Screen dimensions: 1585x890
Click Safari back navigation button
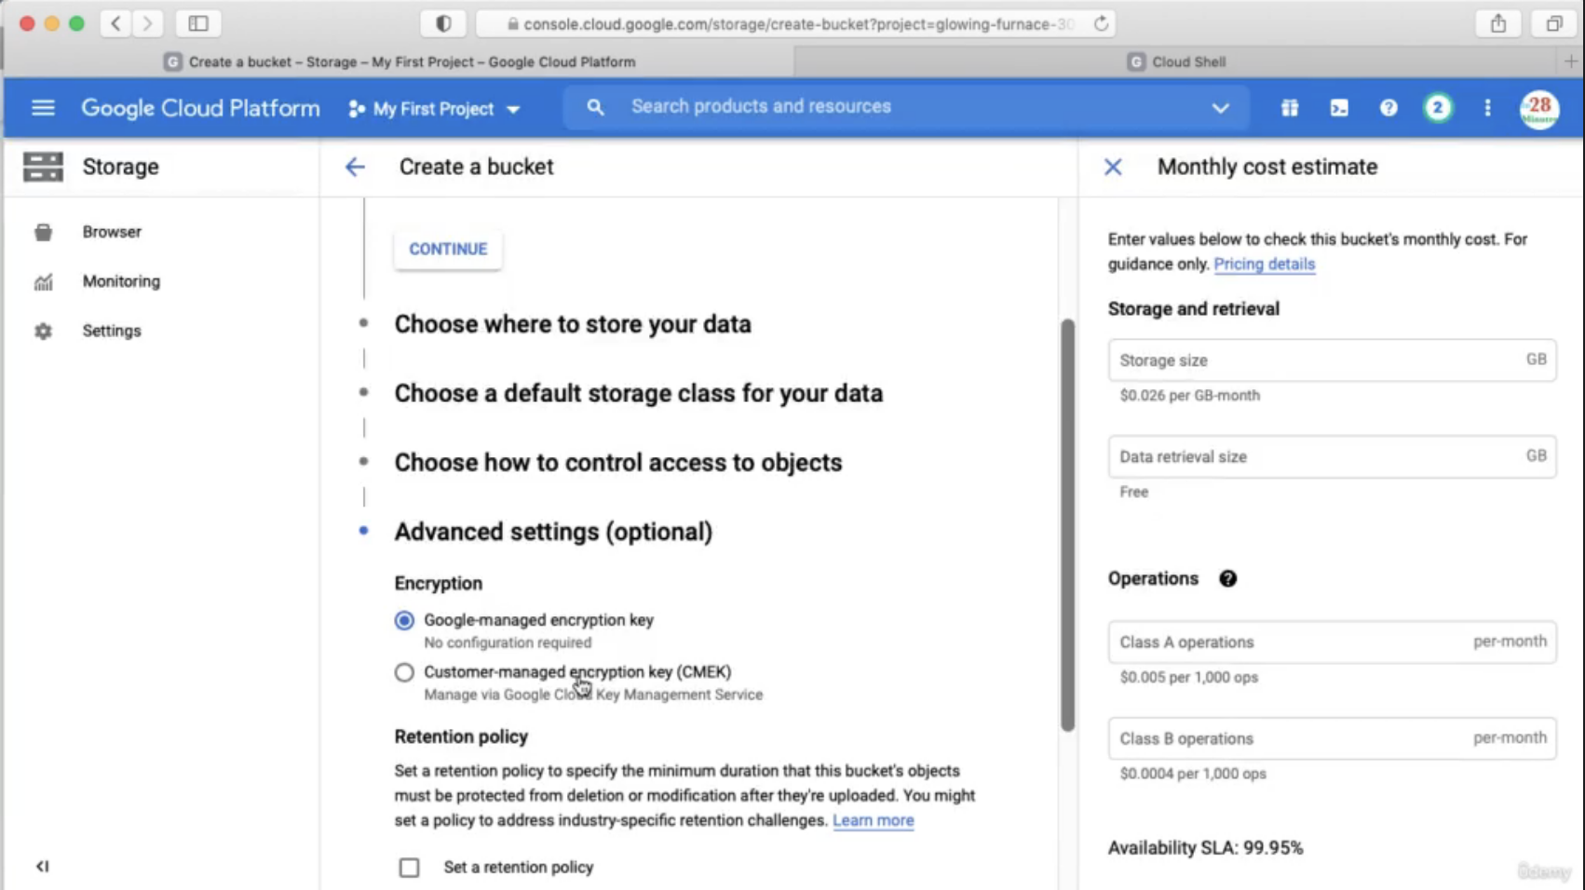point(115,23)
